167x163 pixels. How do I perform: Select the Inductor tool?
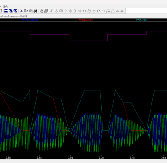coord(75,11)
